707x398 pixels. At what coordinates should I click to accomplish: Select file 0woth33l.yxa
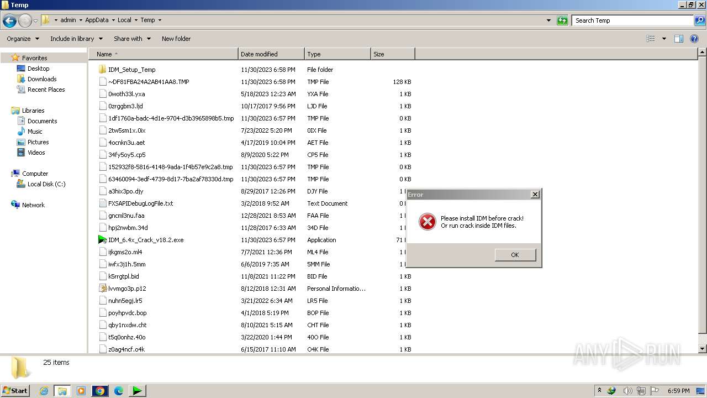pos(126,94)
